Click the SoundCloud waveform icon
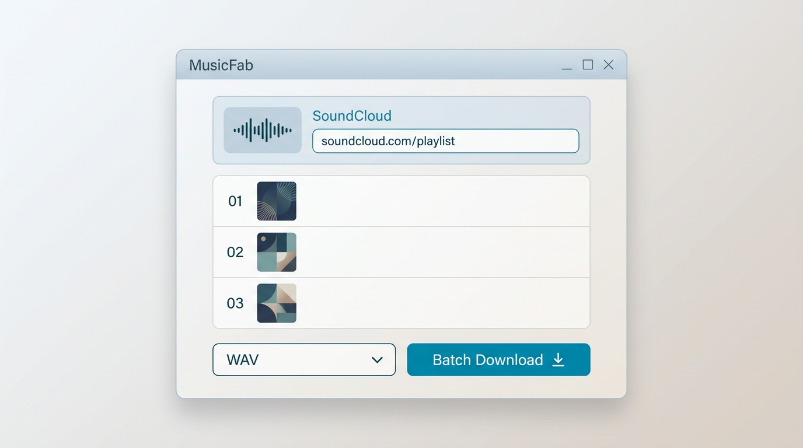 263,130
